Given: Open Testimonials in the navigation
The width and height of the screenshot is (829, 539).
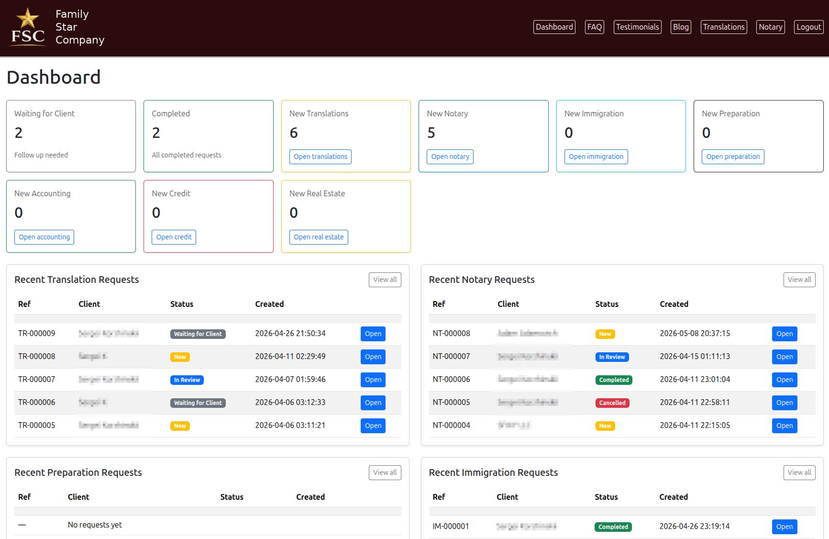Looking at the screenshot, I should pos(637,27).
